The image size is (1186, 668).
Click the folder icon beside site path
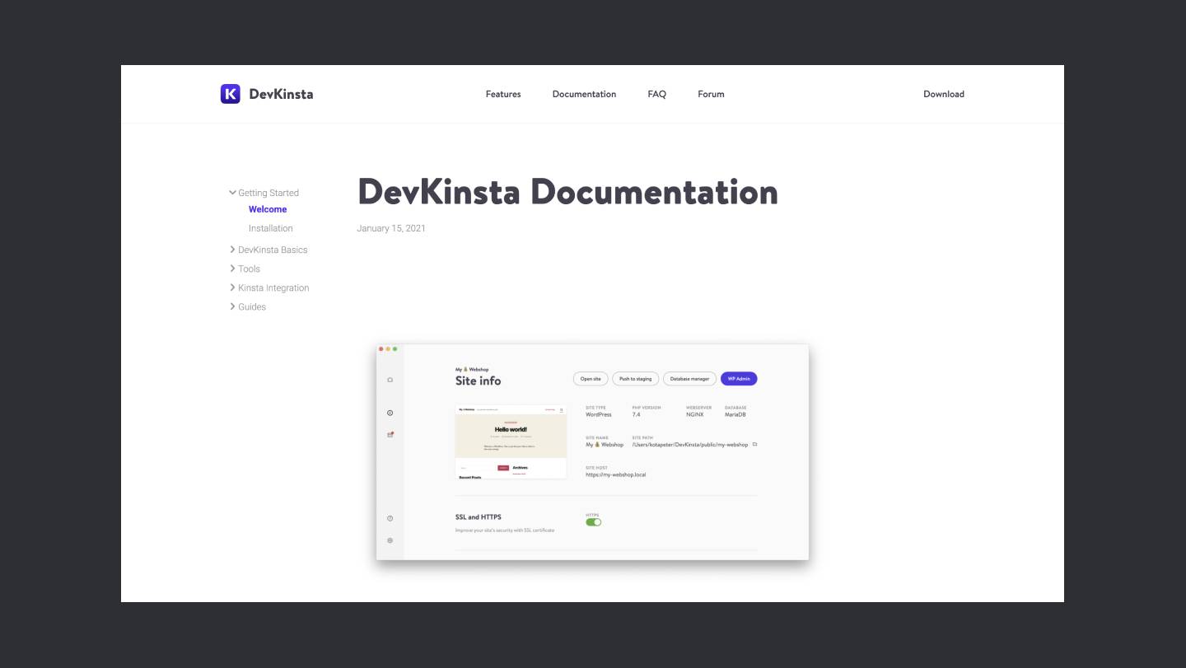754,445
